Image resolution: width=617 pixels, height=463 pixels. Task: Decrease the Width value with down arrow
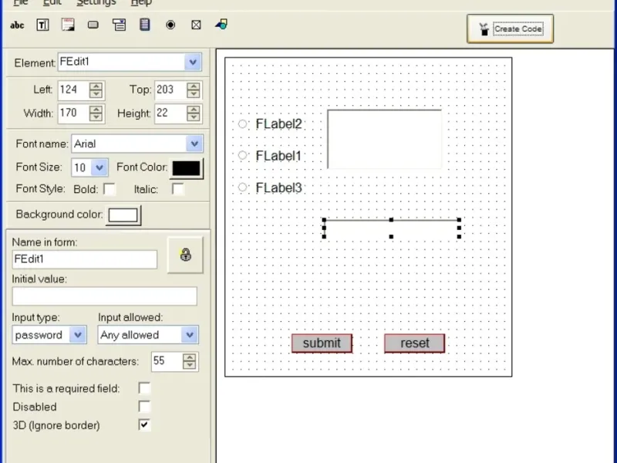pos(96,117)
